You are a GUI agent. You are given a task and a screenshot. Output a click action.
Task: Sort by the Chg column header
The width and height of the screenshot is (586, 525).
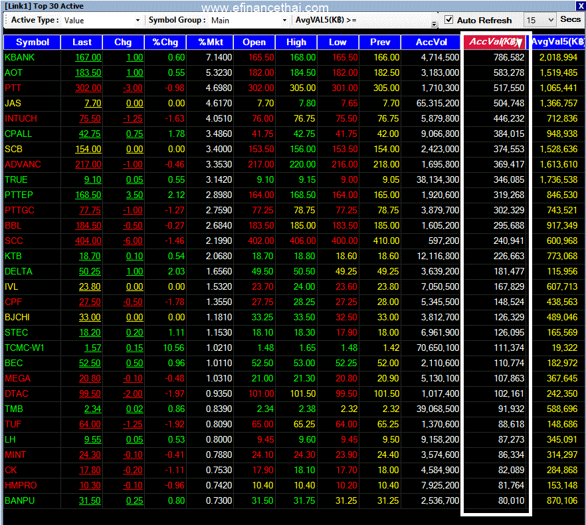click(x=123, y=43)
